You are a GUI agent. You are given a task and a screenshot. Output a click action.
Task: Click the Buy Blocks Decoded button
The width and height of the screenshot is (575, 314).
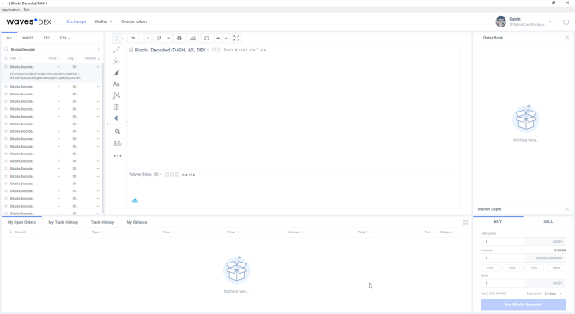[x=523, y=305]
